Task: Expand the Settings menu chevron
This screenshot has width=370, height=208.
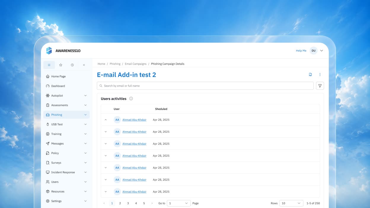Action: [x=85, y=201]
